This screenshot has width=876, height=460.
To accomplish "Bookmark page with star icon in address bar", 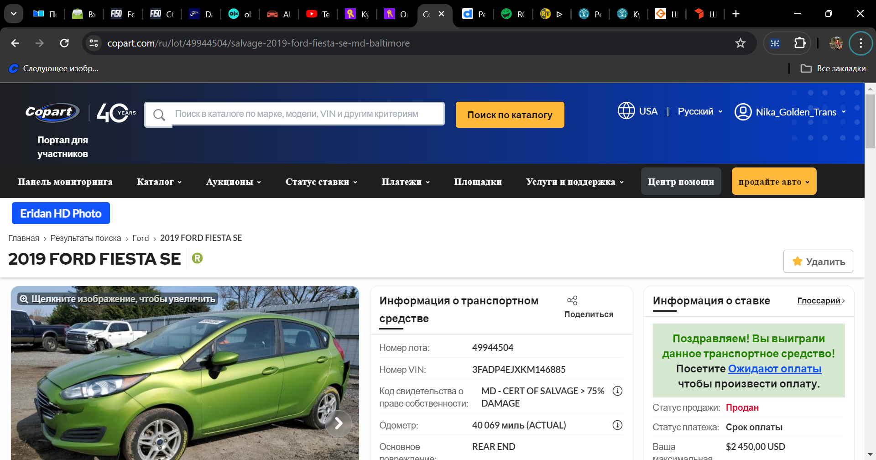I will (740, 43).
